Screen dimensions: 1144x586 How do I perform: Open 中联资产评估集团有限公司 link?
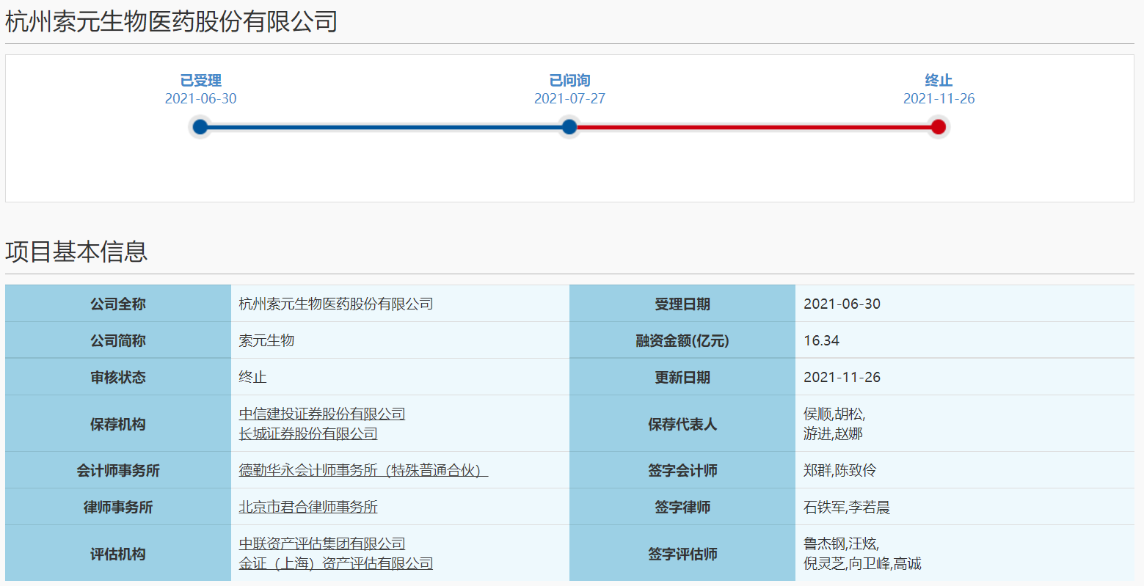pyautogui.click(x=322, y=543)
